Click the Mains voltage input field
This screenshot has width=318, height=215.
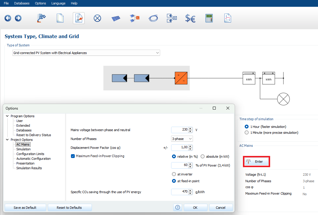click(x=180, y=130)
